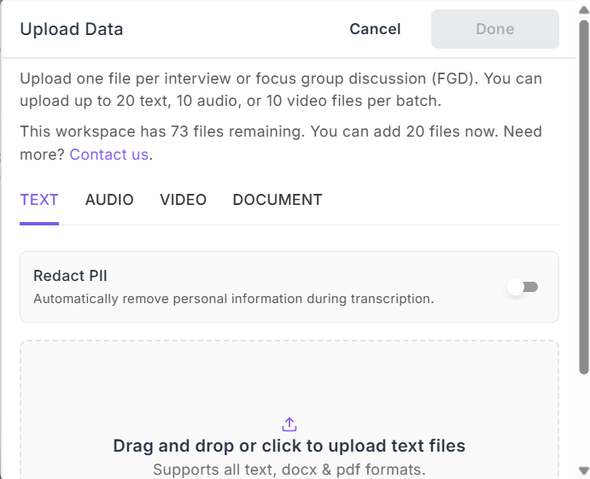Switch to the TEXT tab
This screenshot has width=590, height=479.
[x=39, y=200]
